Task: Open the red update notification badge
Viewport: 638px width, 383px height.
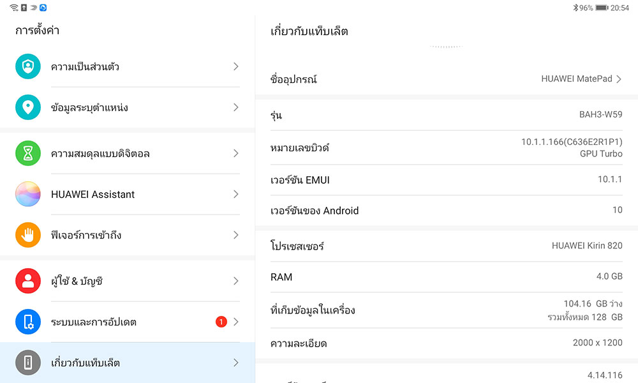Action: pyautogui.click(x=221, y=322)
